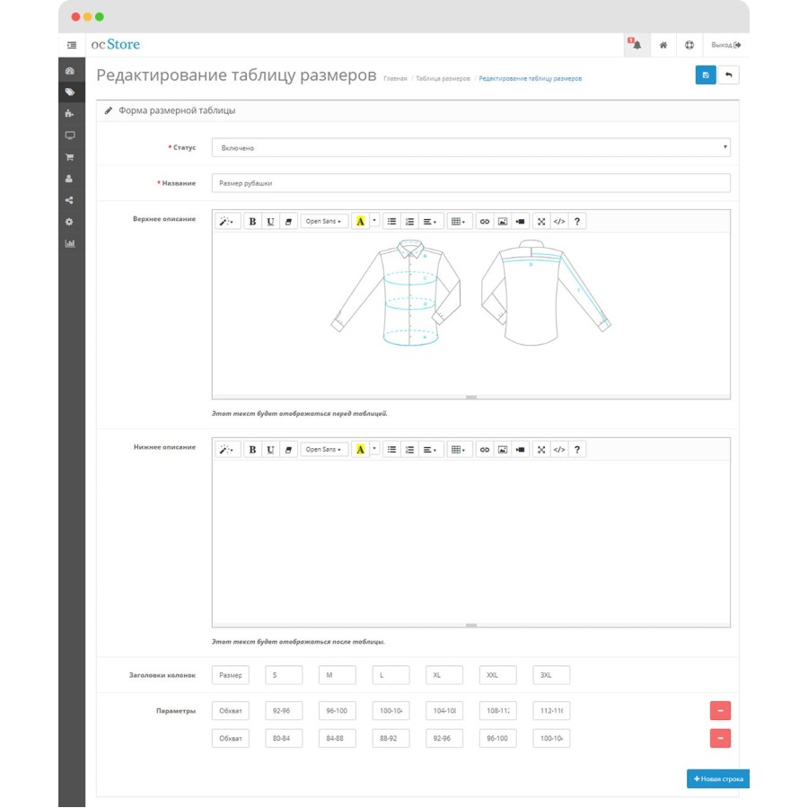Insert link in Верхнее описание editor

pyautogui.click(x=485, y=222)
